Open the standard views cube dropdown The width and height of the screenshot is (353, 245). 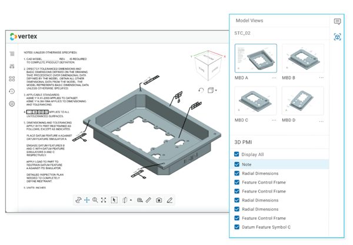[212, 90]
